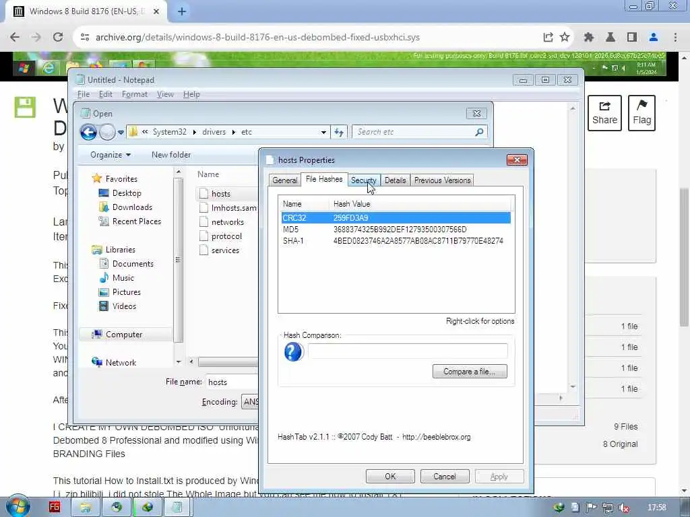Select the SHA-1 hash row
Image resolution: width=690 pixels, height=517 pixels.
coord(396,241)
